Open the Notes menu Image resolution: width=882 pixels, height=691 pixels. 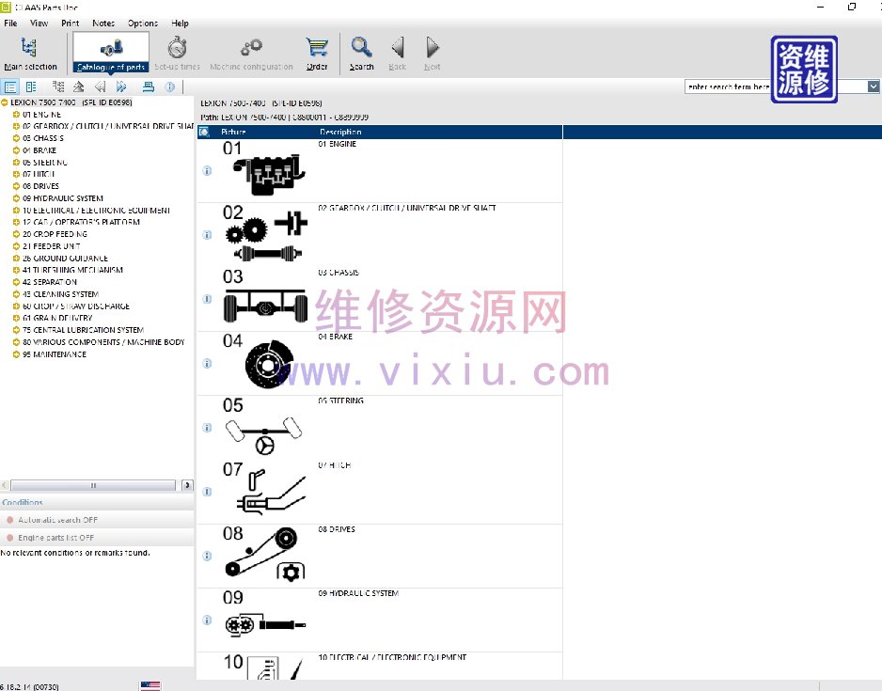click(103, 24)
